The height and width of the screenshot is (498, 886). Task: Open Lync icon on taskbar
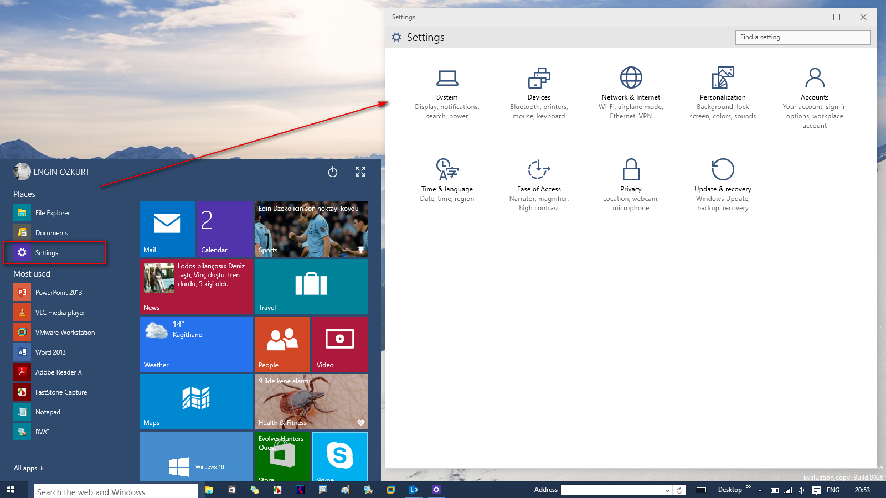414,490
